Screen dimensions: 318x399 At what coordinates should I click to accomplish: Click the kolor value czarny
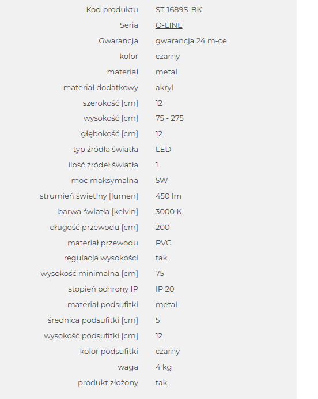point(168,57)
